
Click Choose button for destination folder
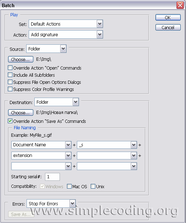pos(21,113)
